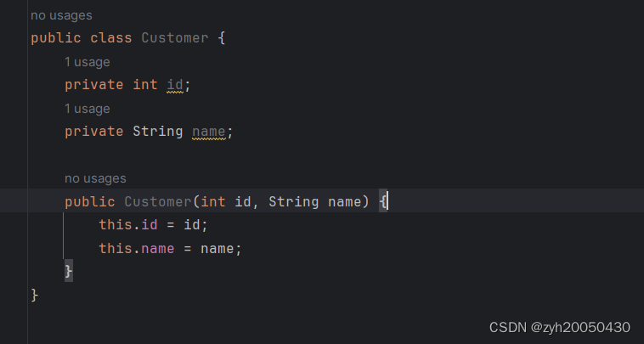
Task: Click the 'String' type in the private name field
Action: click(158, 132)
